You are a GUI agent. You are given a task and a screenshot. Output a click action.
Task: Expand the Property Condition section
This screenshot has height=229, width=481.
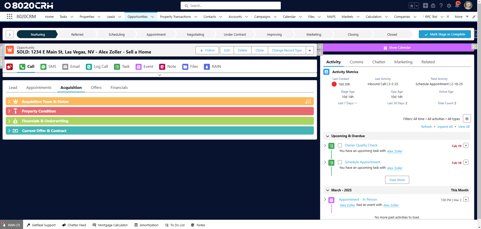pos(9,111)
